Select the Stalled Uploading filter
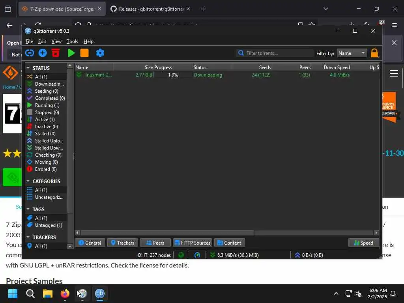The height and width of the screenshot is (303, 404). 46,141
